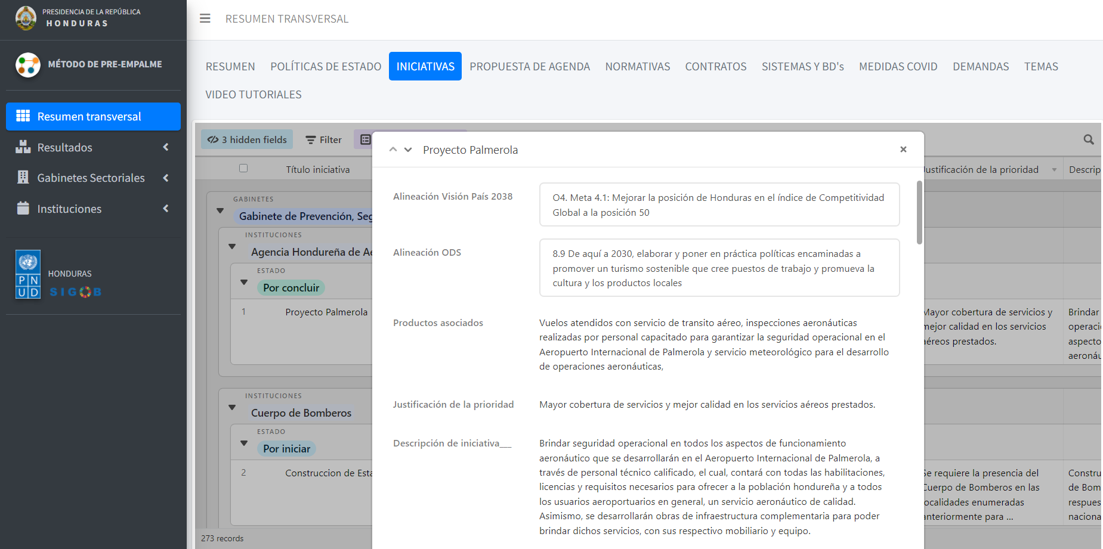
Task: Go to previous record with up chevron
Action: (x=393, y=150)
